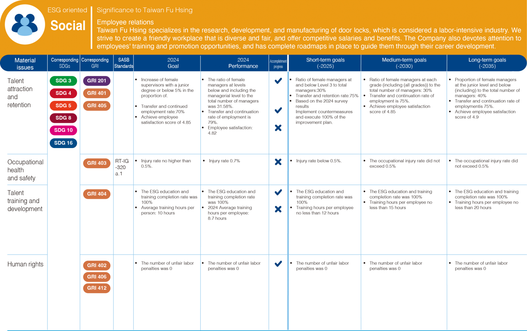Click the GRI 404 badge
The width and height of the screenshot is (527, 331).
click(97, 194)
